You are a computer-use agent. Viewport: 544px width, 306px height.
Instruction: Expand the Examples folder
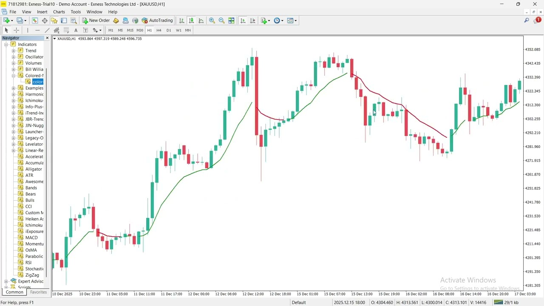tap(14, 88)
